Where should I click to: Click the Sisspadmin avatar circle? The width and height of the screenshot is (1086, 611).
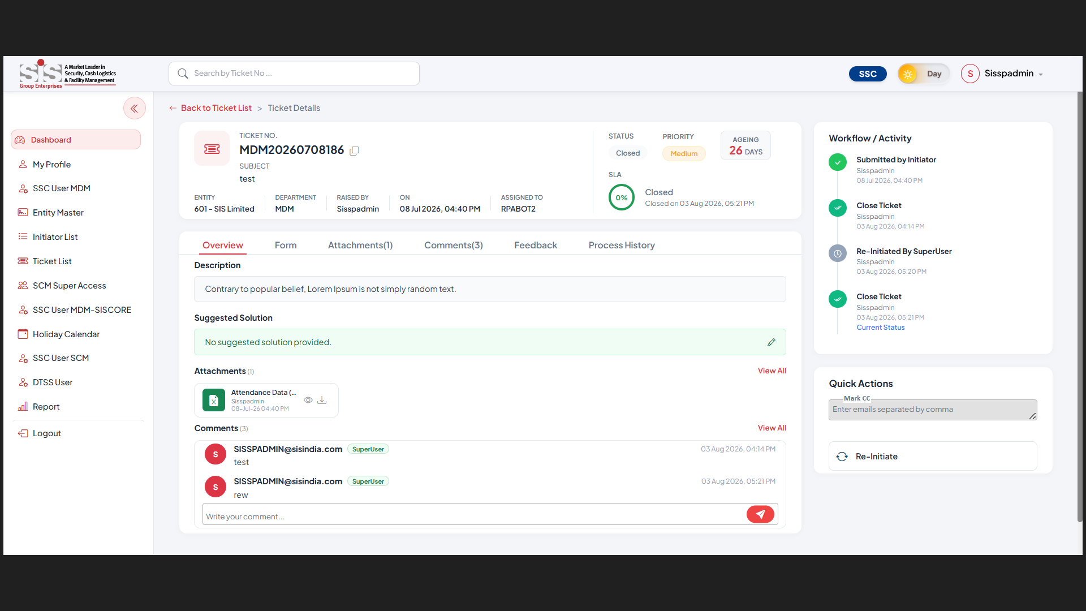[x=970, y=74]
